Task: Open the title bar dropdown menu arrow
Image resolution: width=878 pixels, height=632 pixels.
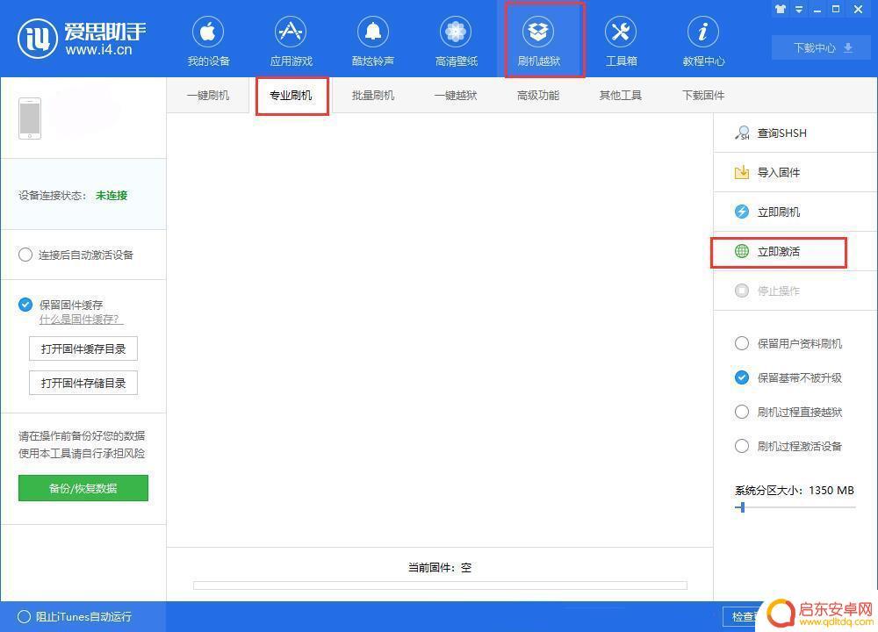Action: [x=799, y=10]
